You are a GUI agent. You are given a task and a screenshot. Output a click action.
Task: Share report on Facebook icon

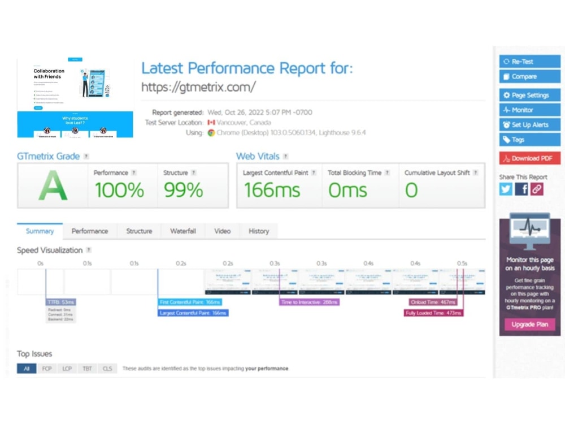(521, 189)
